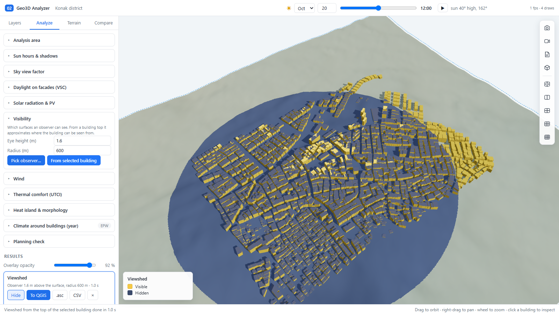559x314 pixels.
Task: Expand Daylight on facades (VSC) section
Action: coord(59,87)
